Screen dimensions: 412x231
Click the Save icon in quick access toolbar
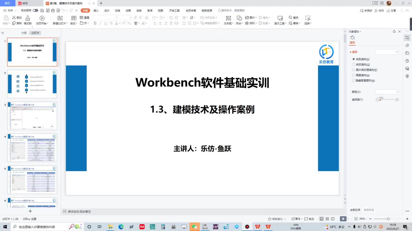point(42,11)
